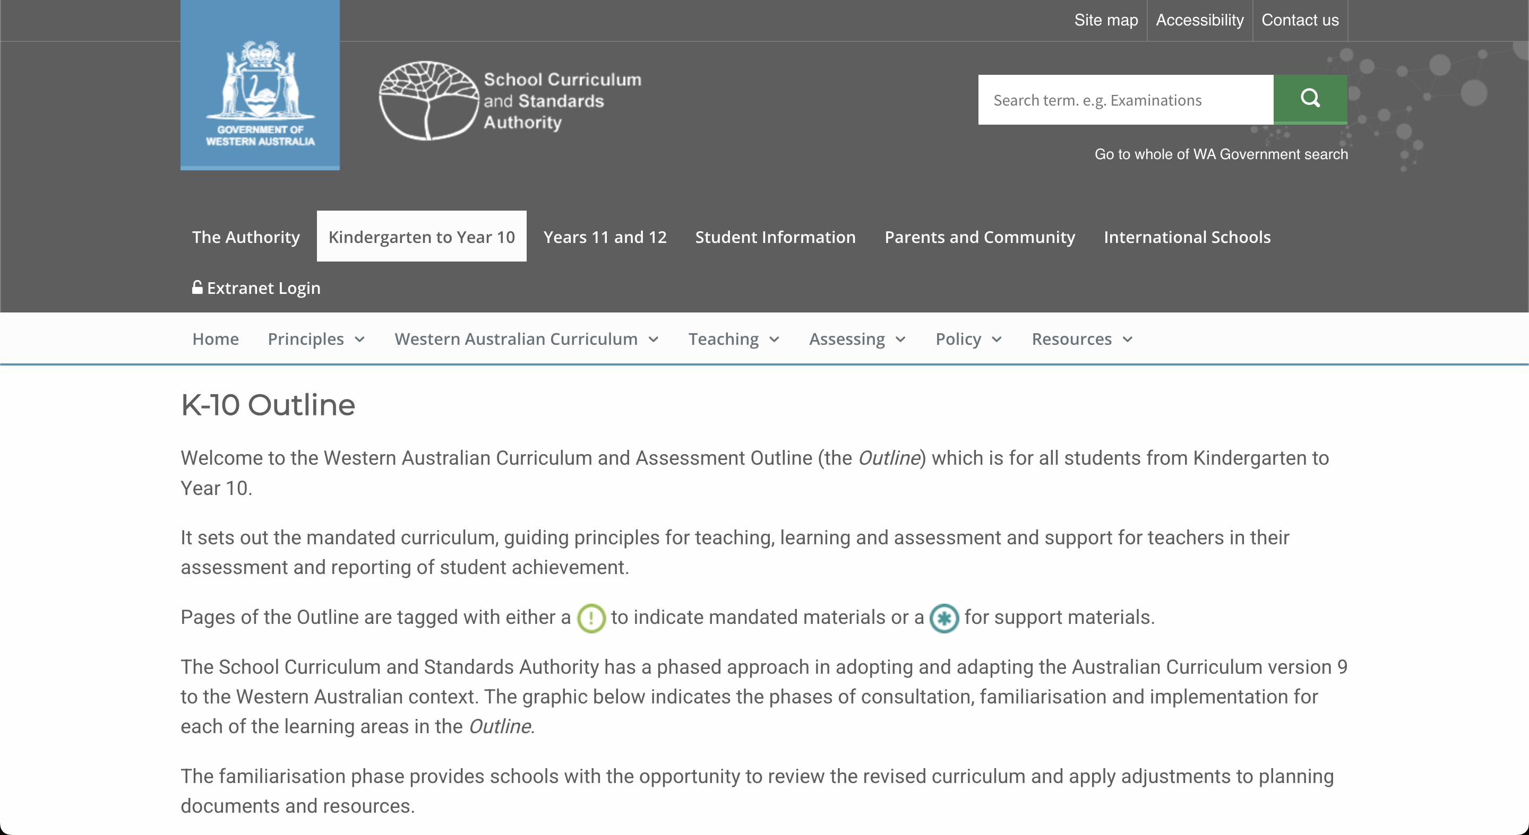Go to the Home navigation link
The image size is (1529, 835).
click(x=216, y=339)
